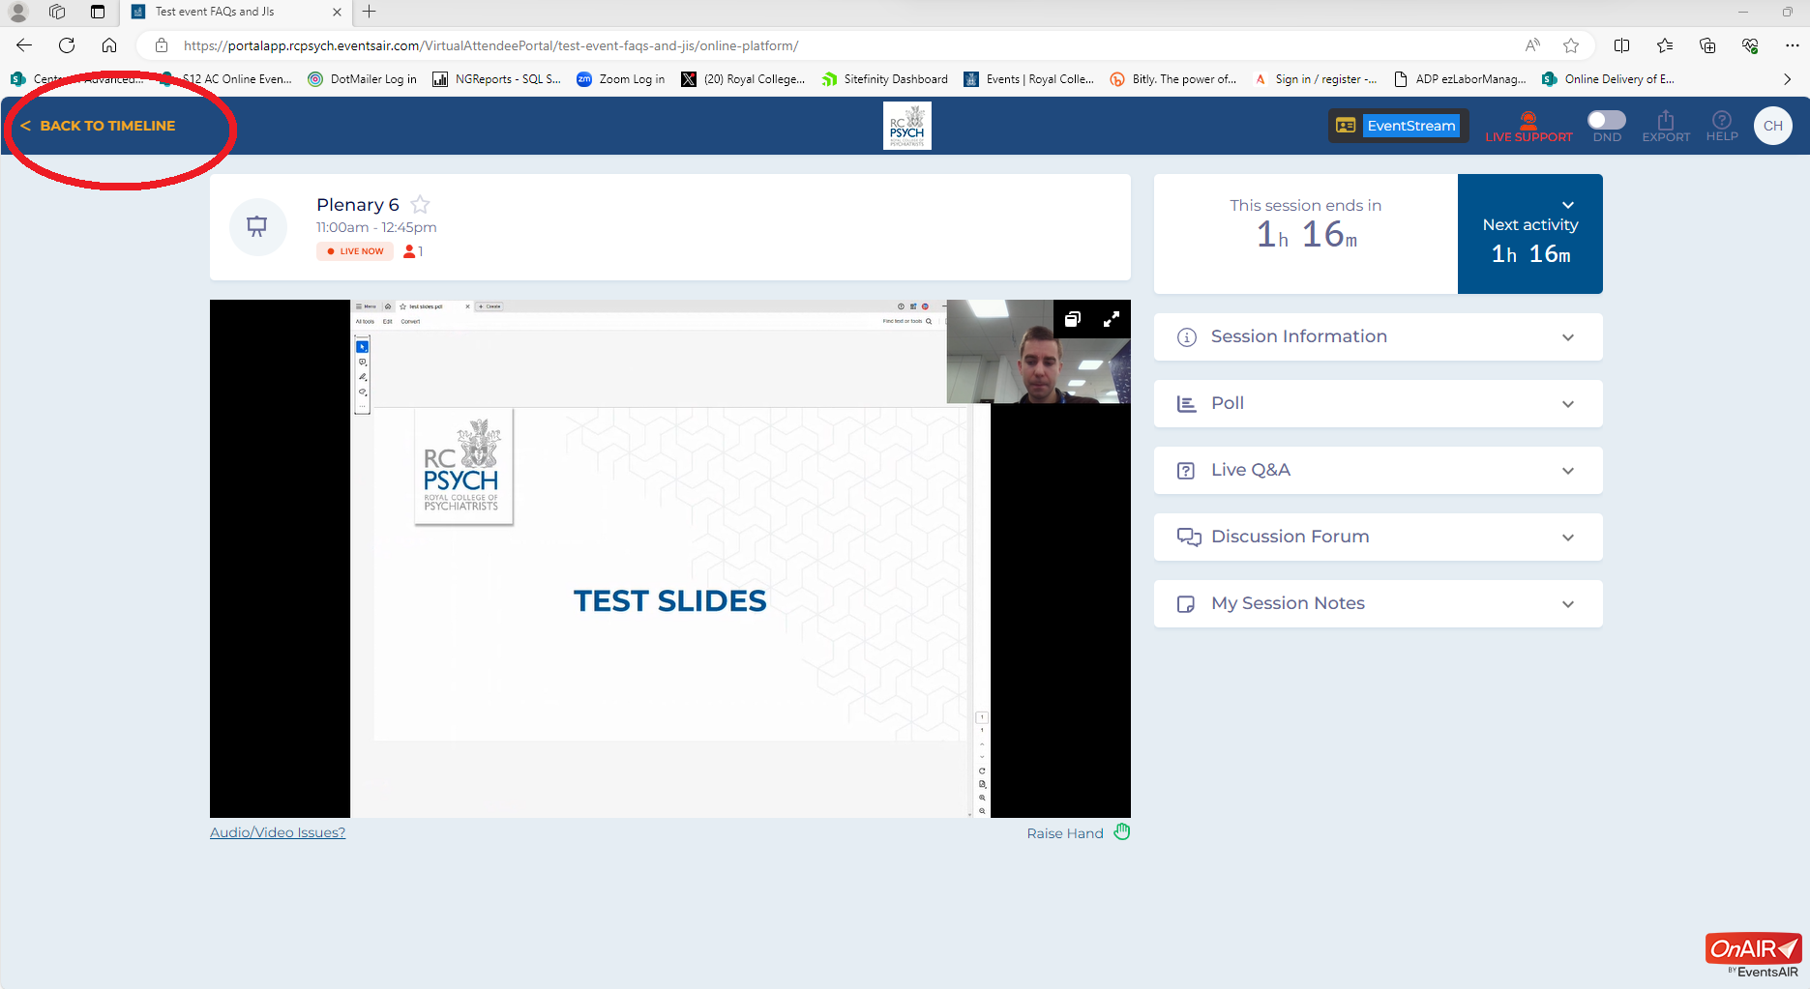Click the Export icon in header

(x=1665, y=121)
